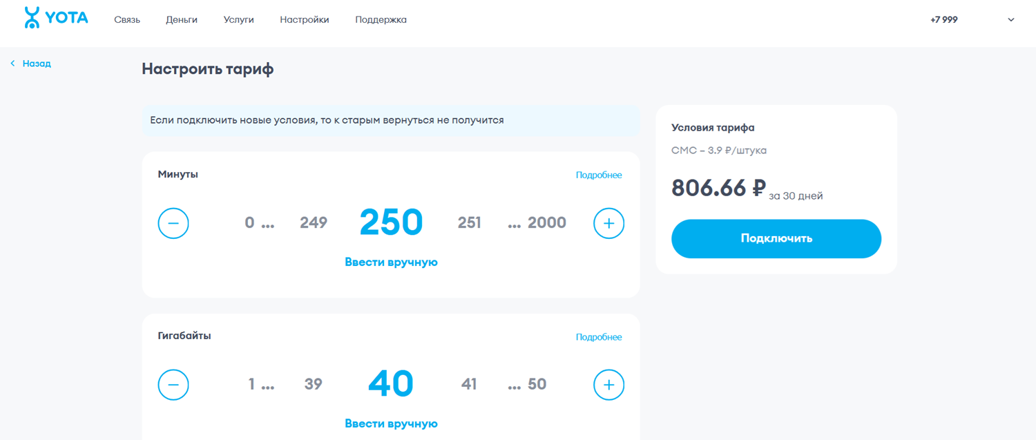Image resolution: width=1036 pixels, height=440 pixels.
Task: Increase gigabytes with the plus button
Action: 609,385
